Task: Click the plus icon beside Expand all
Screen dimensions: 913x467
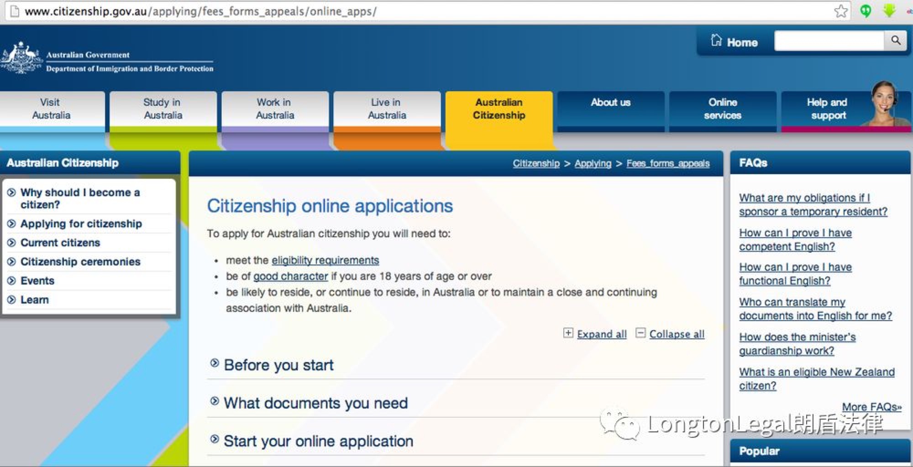Action: click(x=568, y=333)
